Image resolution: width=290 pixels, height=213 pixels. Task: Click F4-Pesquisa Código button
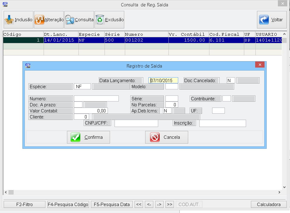[68, 205]
